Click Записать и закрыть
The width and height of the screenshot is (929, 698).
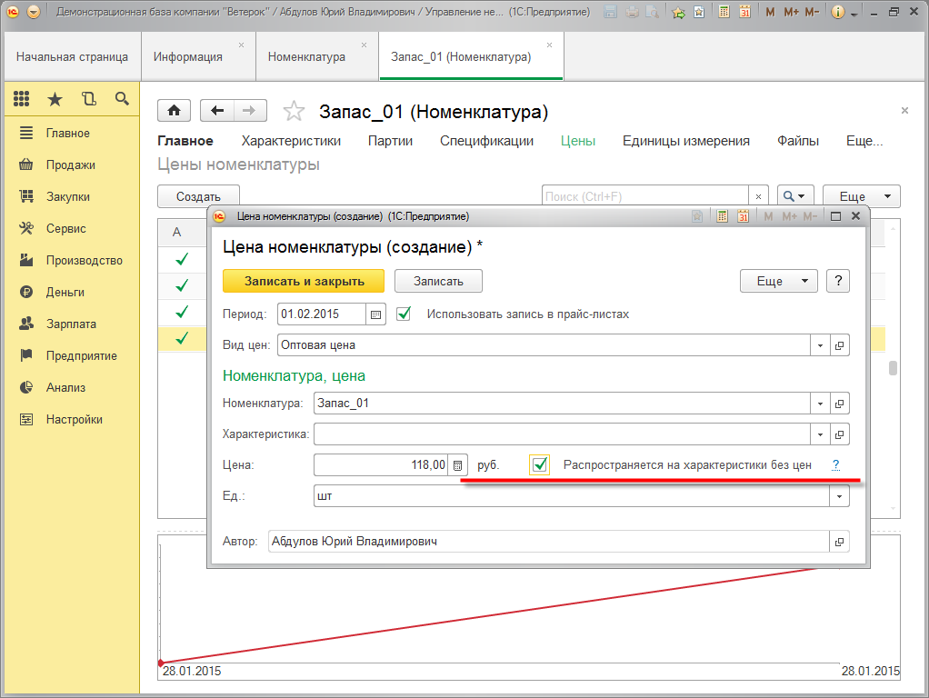(x=304, y=281)
